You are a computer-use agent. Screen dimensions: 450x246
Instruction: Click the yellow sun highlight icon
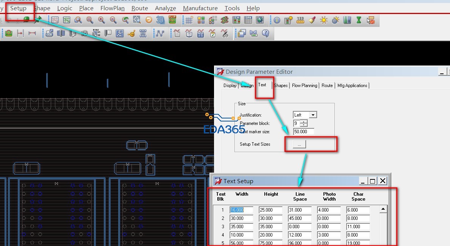click(x=324, y=20)
